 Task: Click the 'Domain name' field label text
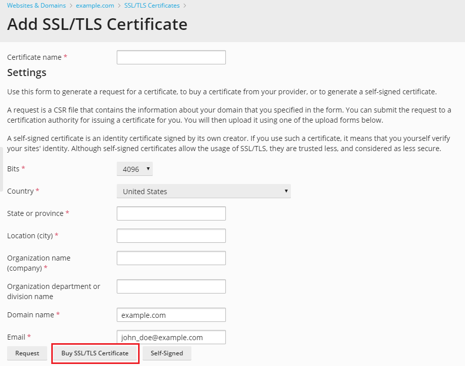tap(30, 315)
